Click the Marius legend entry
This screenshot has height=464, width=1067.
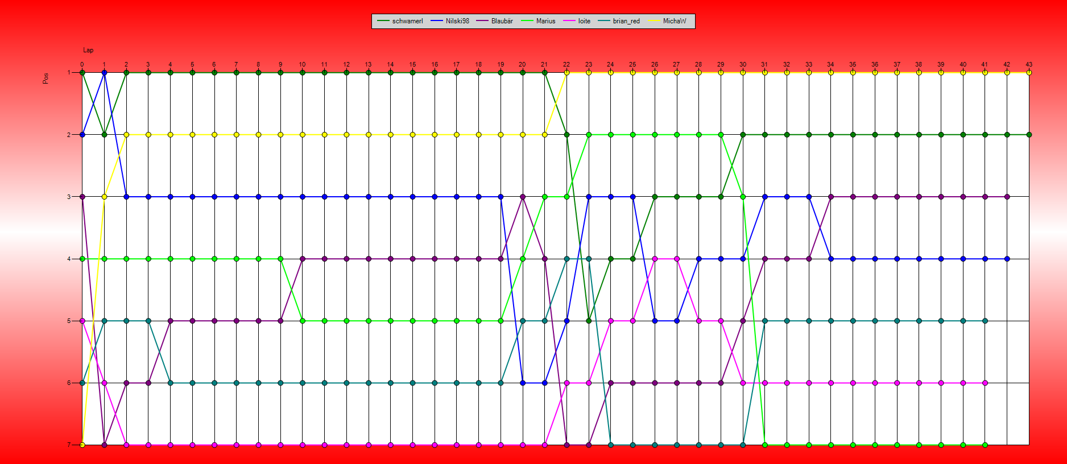537,21
